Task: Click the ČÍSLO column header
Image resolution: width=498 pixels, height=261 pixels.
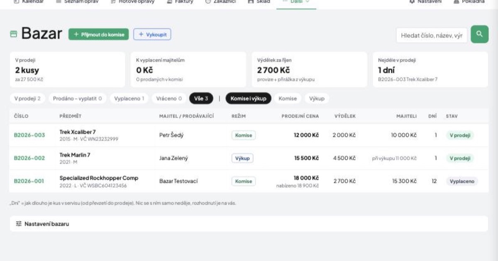Action: click(x=21, y=116)
